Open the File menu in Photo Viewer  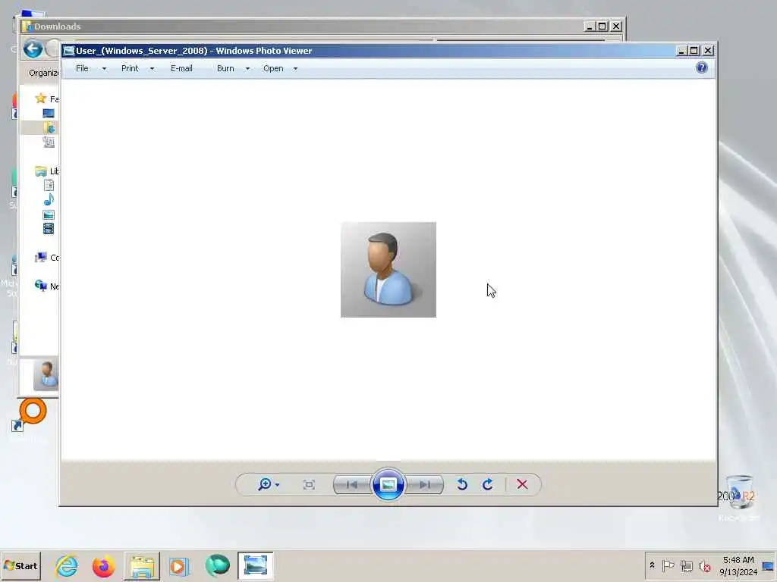pyautogui.click(x=82, y=68)
